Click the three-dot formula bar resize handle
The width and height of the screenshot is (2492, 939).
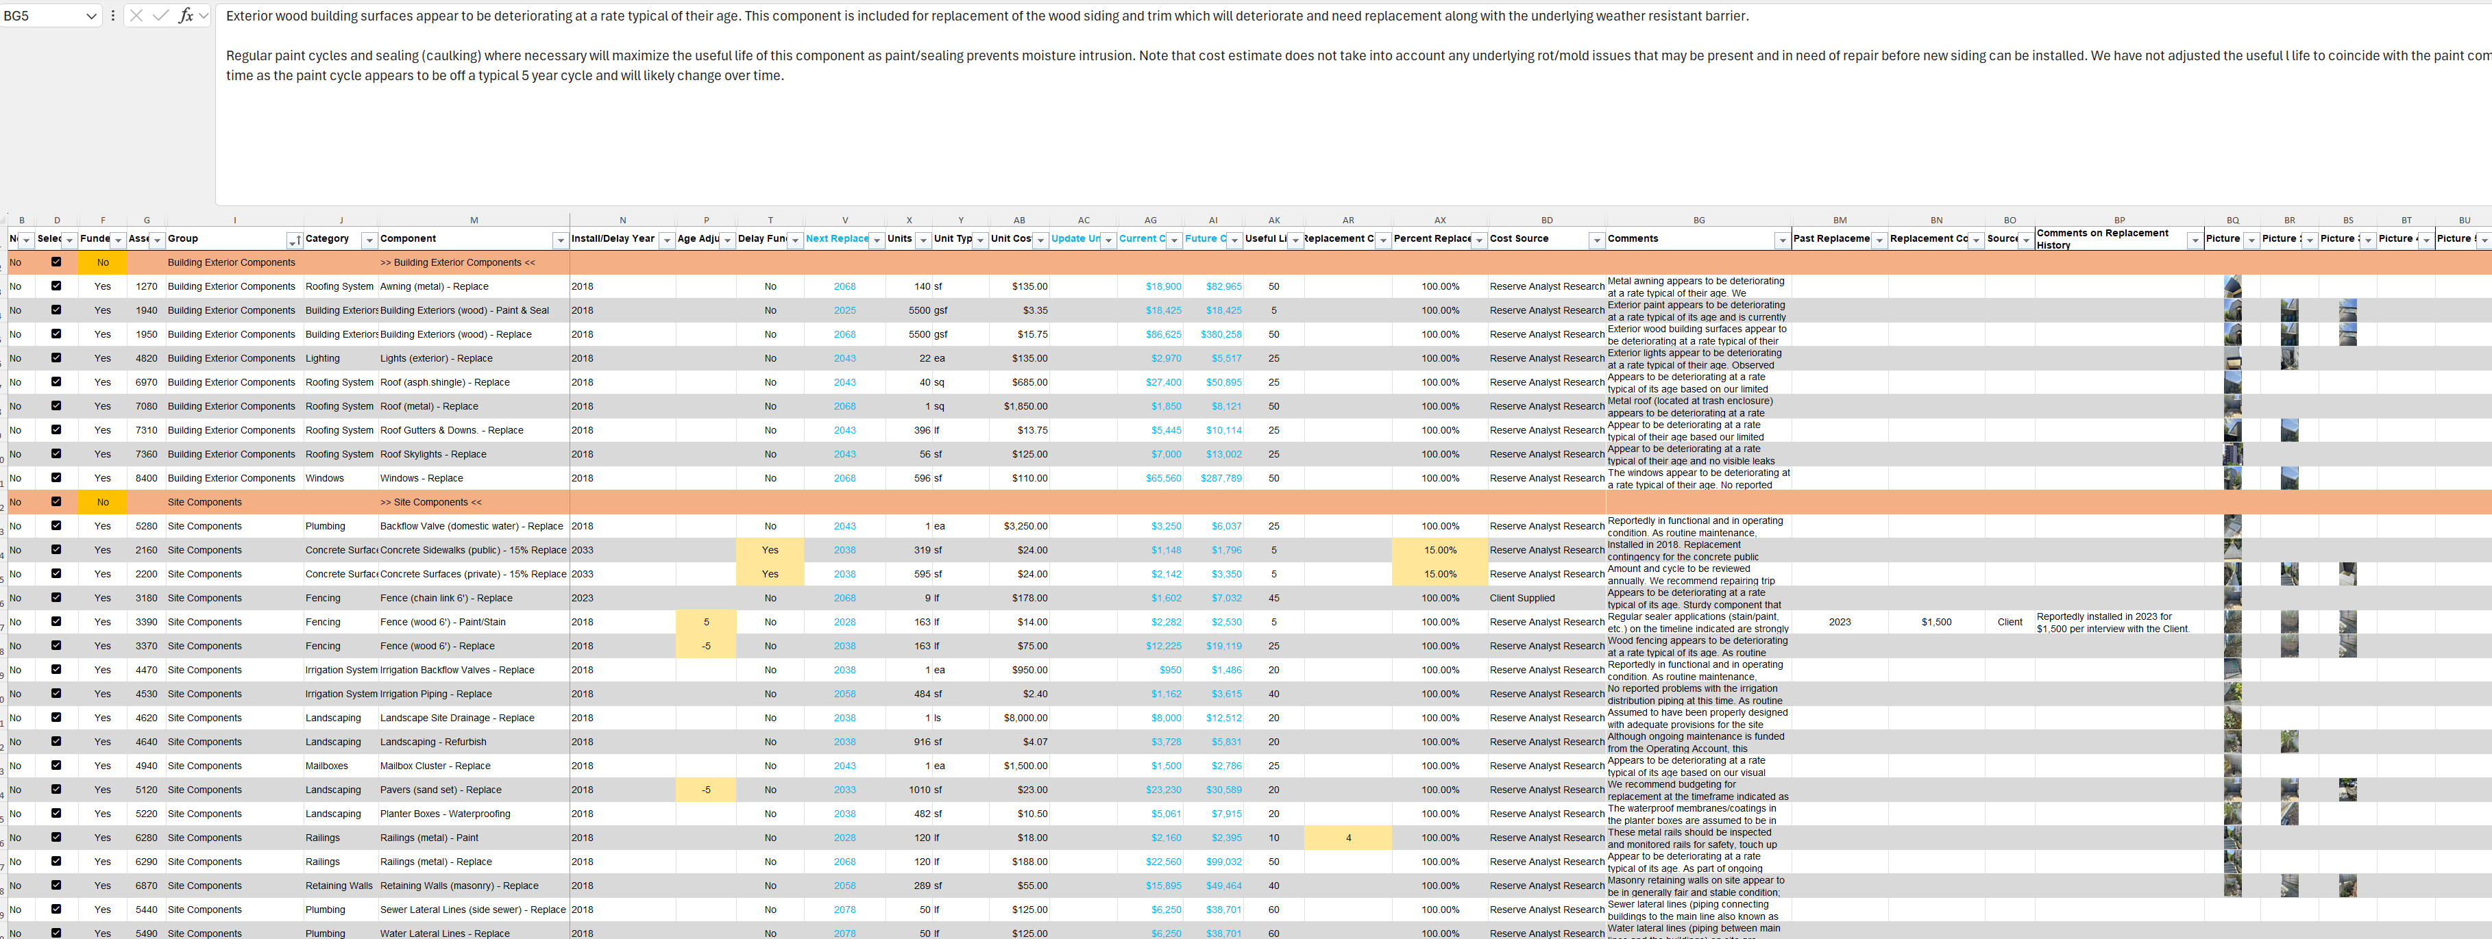tap(113, 16)
